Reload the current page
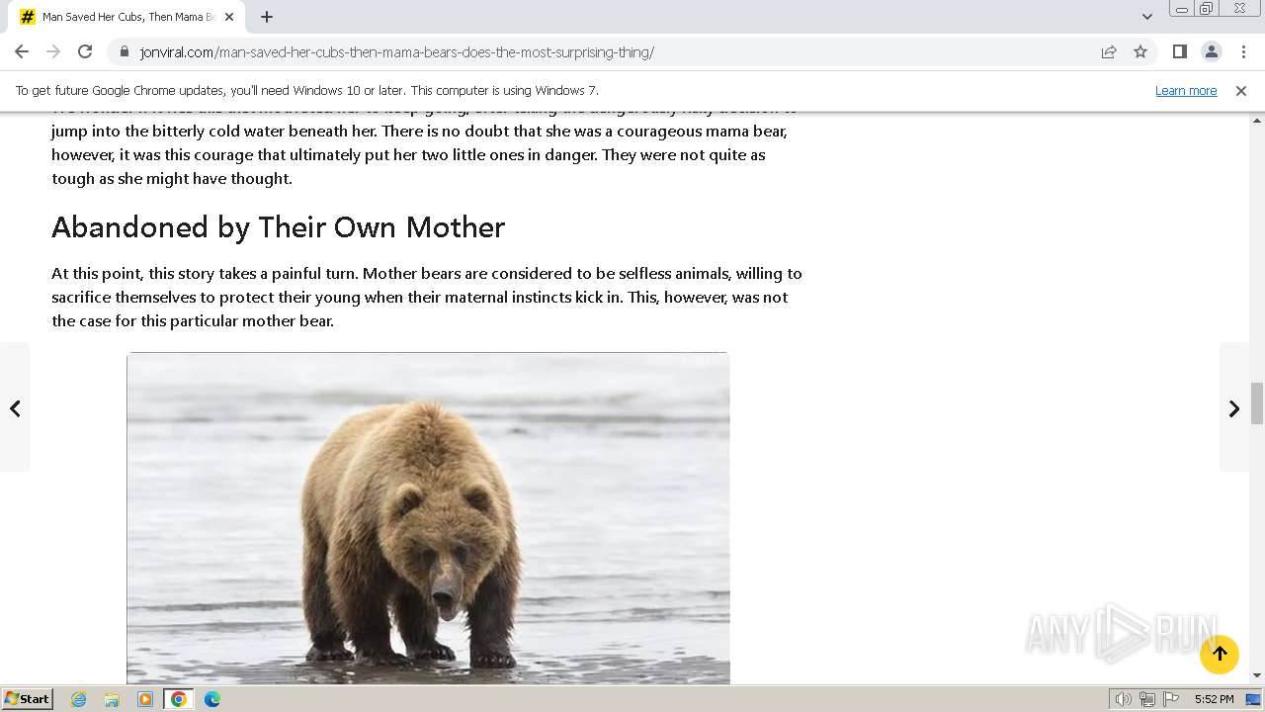The image size is (1265, 712). click(x=85, y=51)
